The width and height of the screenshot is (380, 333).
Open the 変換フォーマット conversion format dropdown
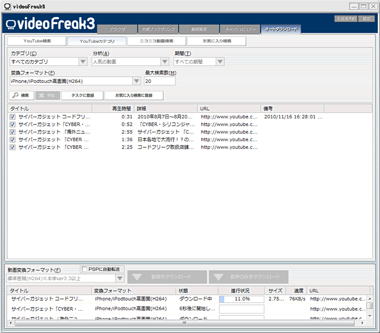pos(136,81)
